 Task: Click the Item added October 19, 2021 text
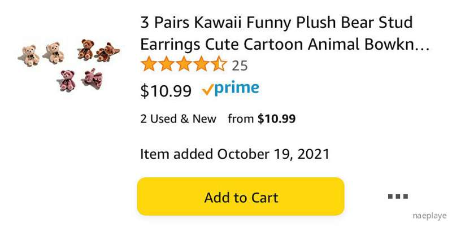click(234, 154)
